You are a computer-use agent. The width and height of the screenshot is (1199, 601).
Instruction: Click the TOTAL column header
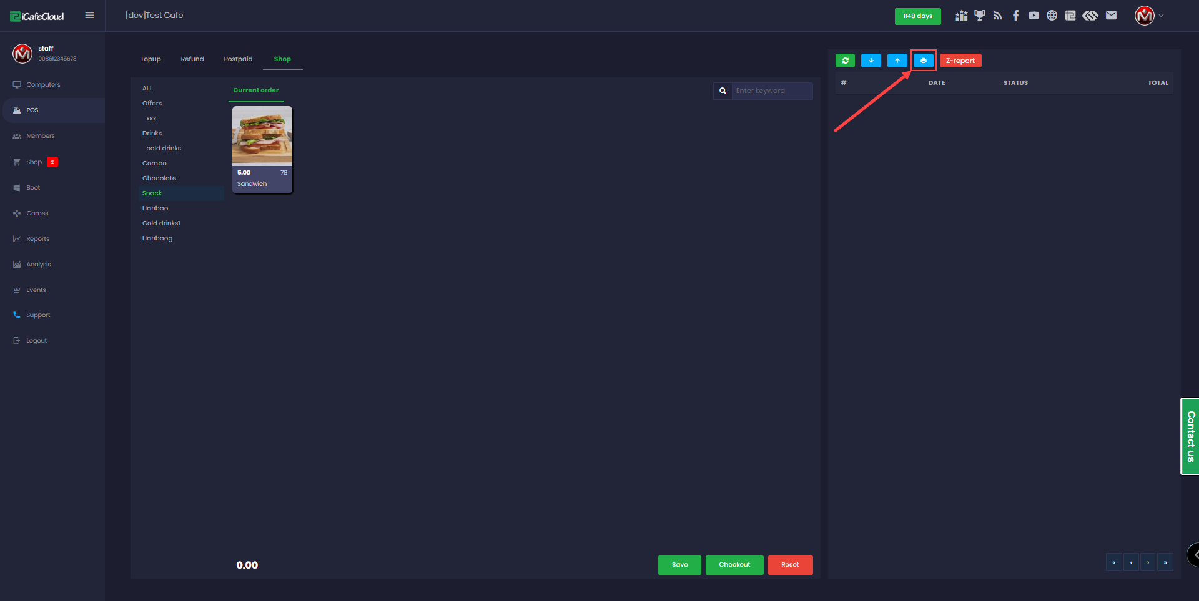click(1158, 83)
